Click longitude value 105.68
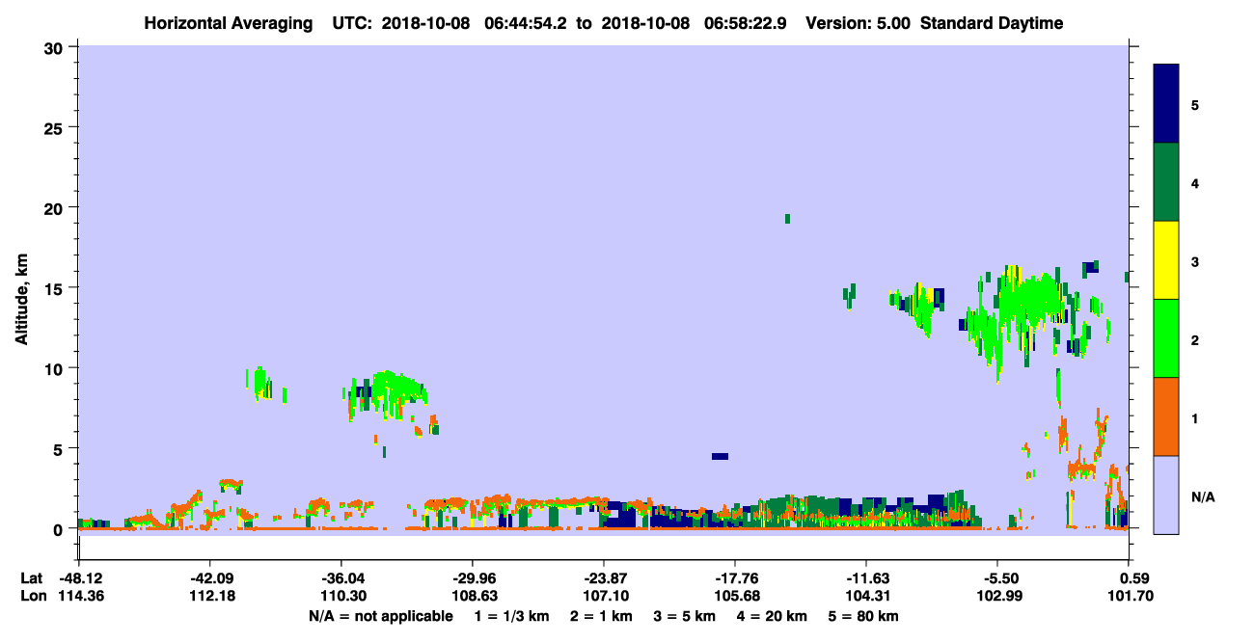The image size is (1254, 643). coord(735,596)
